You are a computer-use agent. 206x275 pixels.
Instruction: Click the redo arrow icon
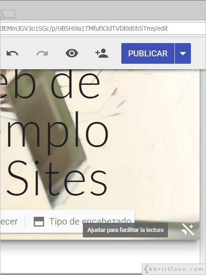[x=42, y=53]
